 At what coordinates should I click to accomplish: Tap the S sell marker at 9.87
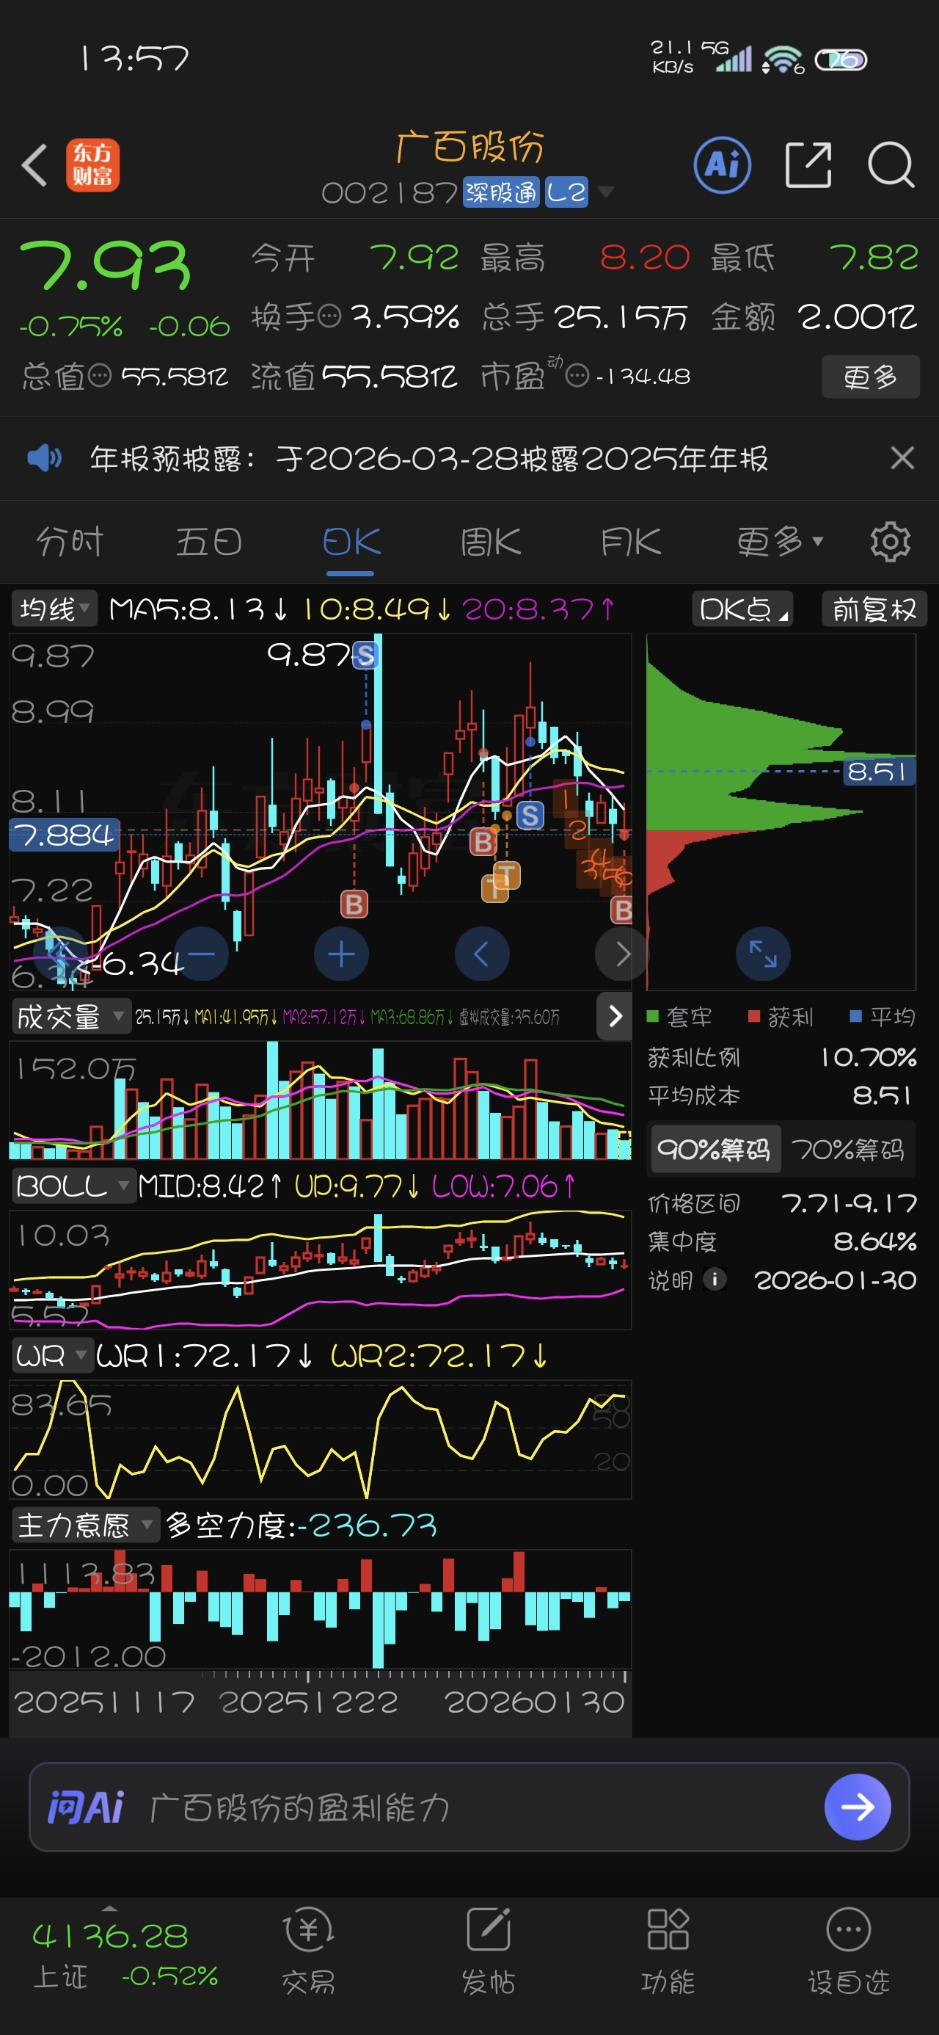[365, 655]
